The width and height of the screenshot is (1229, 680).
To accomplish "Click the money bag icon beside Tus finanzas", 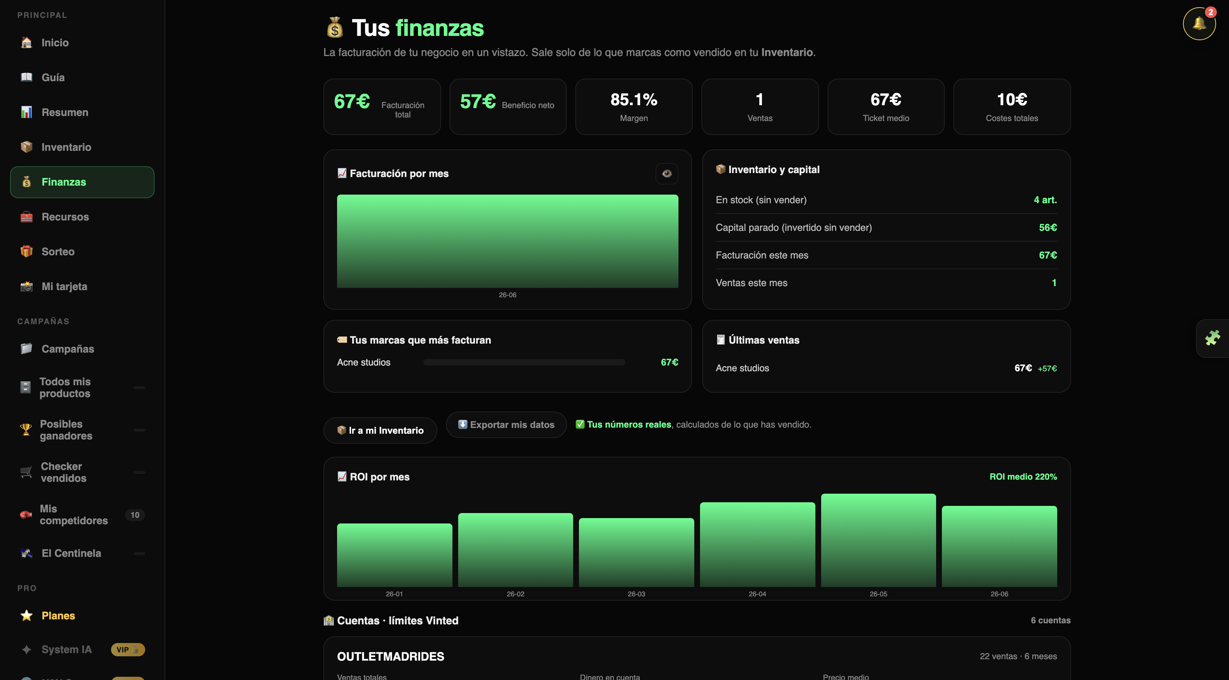I will point(335,28).
